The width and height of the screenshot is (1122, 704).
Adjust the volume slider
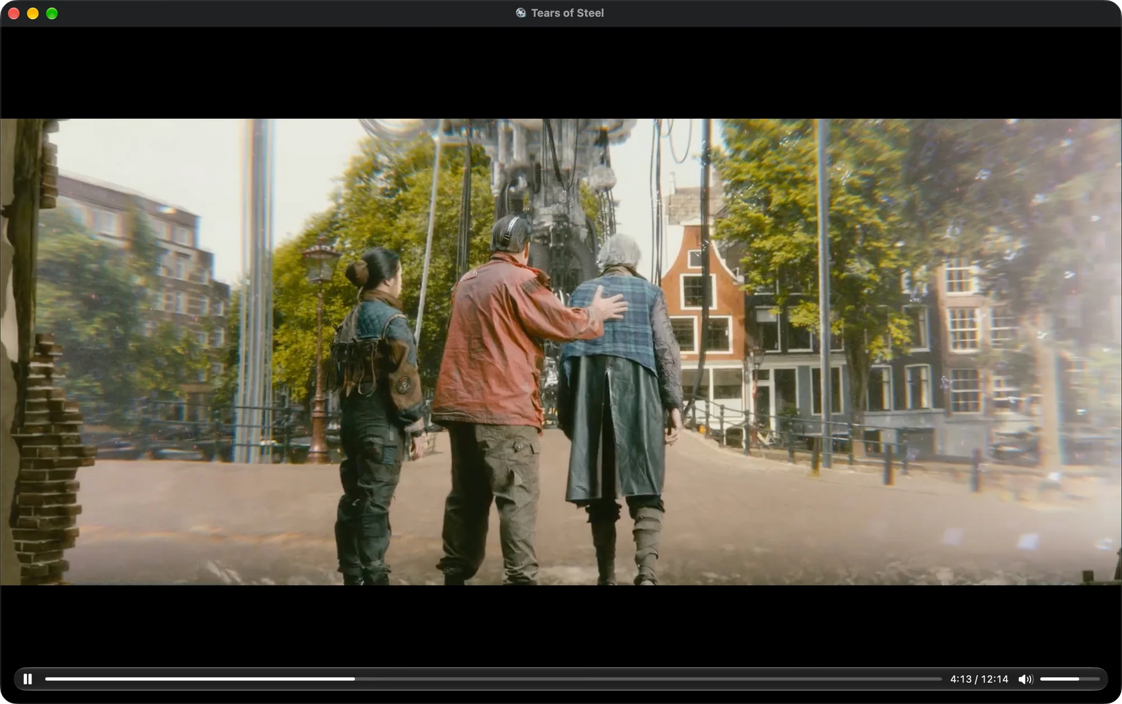pos(1070,679)
